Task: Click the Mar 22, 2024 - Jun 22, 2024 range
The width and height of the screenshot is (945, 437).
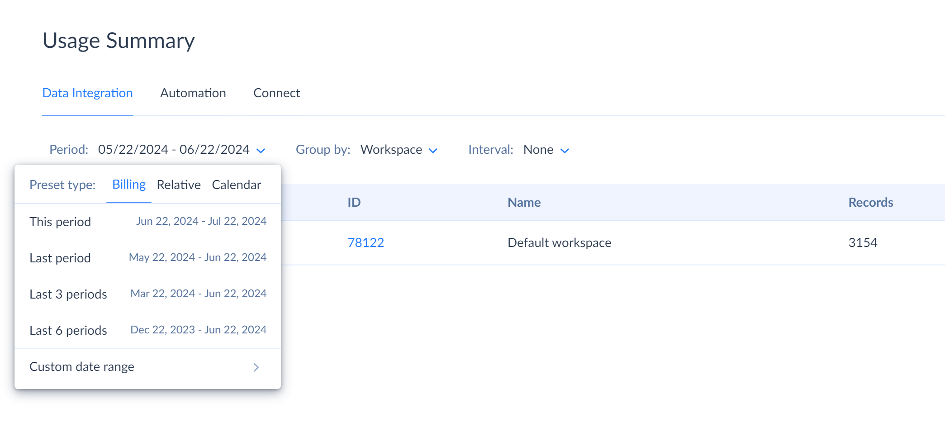Action: pyautogui.click(x=198, y=294)
